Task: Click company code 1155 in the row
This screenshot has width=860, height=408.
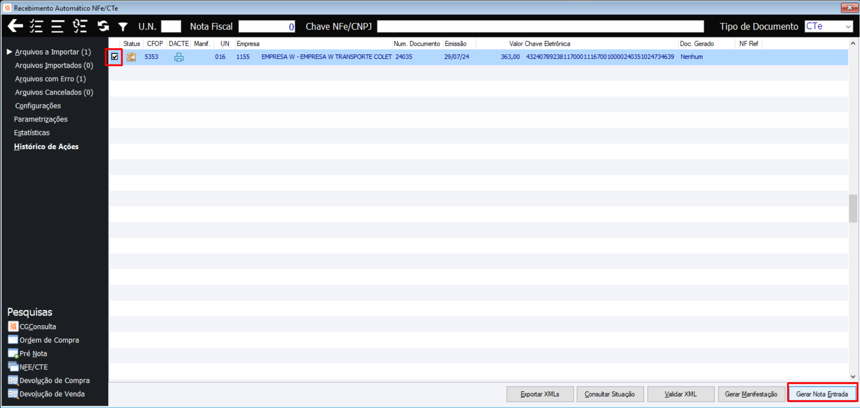Action: 243,57
